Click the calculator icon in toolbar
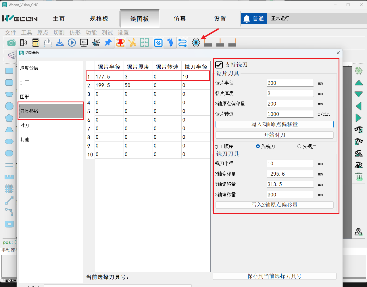 pos(36,43)
